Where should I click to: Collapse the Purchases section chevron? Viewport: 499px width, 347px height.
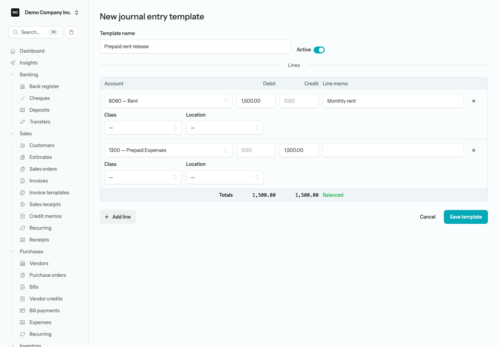coord(13,252)
